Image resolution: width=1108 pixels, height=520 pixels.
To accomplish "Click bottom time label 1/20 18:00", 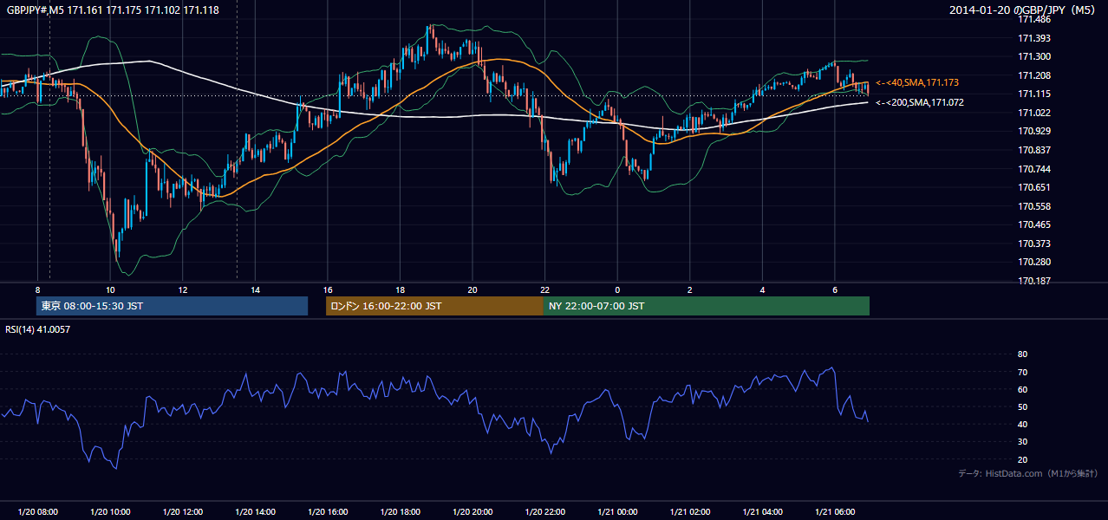I will click(400, 512).
